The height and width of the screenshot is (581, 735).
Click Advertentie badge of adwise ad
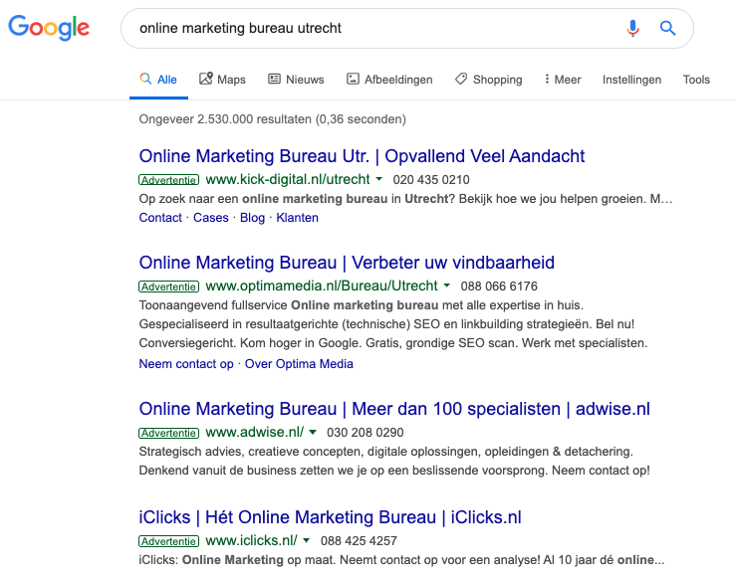[168, 433]
